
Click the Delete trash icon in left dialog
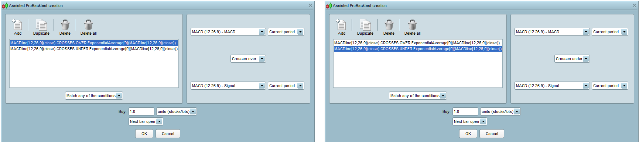pyautogui.click(x=65, y=25)
